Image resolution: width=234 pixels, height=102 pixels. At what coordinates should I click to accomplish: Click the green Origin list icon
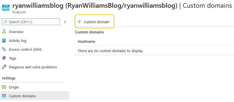click(x=4, y=87)
